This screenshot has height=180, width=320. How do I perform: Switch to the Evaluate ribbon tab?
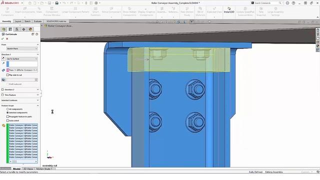click(x=37, y=21)
